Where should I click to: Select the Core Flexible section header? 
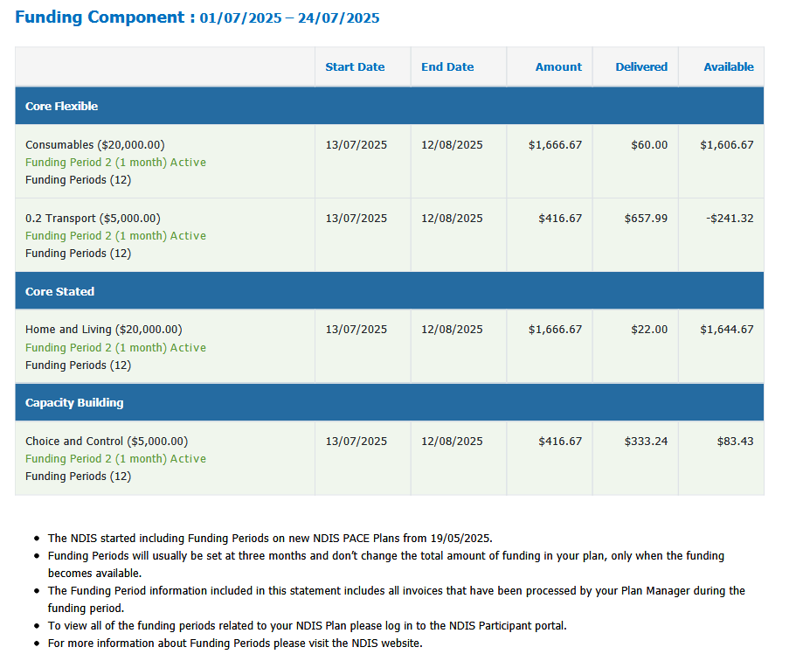point(390,106)
